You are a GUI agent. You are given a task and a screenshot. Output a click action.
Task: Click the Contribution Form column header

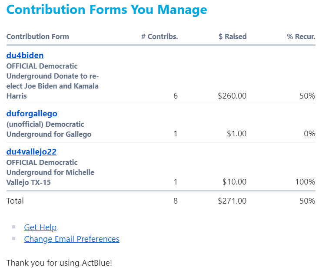tap(37, 36)
